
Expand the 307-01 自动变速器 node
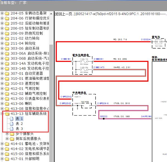click(2, 74)
